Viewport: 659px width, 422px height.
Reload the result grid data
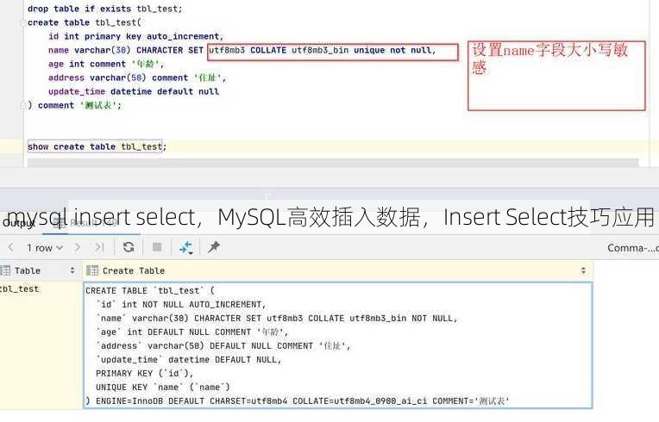pos(129,247)
